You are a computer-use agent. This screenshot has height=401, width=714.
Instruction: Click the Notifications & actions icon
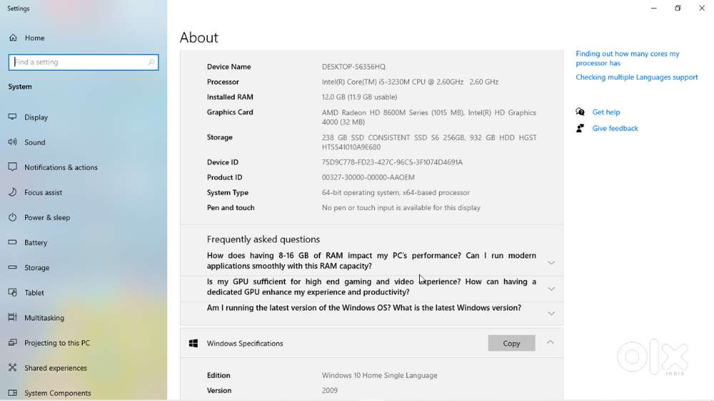[x=13, y=167]
